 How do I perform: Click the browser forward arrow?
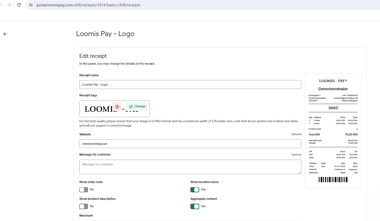pyautogui.click(x=9, y=5)
